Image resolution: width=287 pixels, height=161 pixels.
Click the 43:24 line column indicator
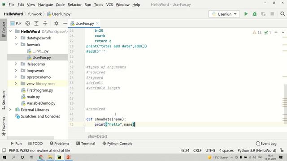[185, 150]
